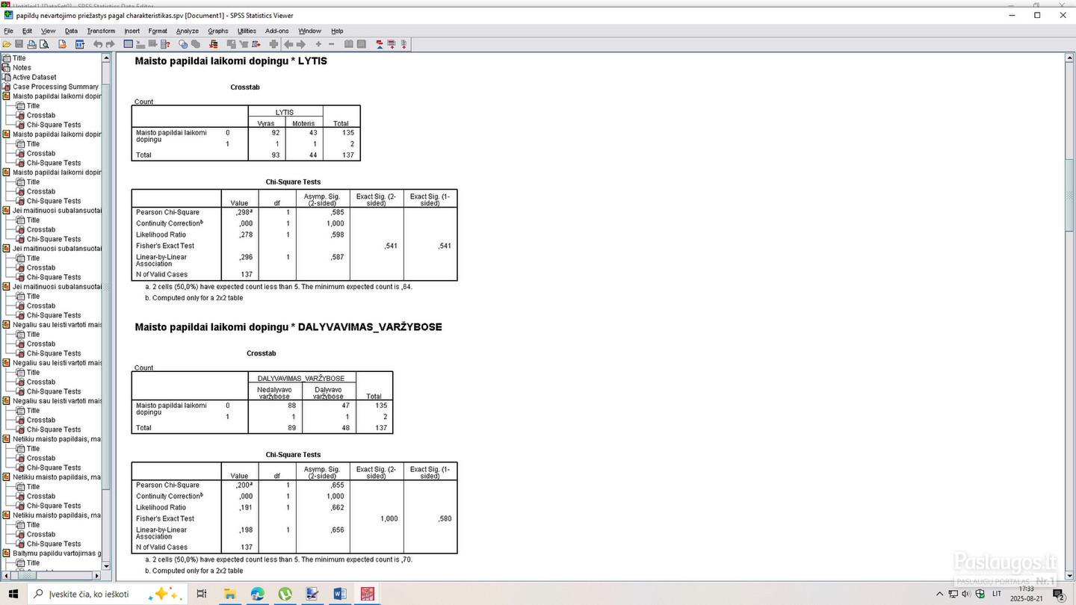This screenshot has width=1076, height=605.
Task: Click the Designate Window plus icon
Action: (273, 45)
